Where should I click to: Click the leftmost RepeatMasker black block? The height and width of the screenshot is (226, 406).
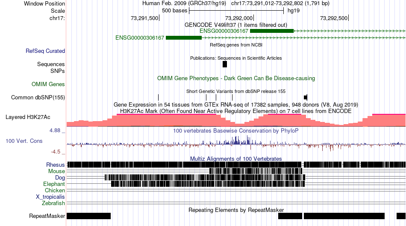click(88, 216)
